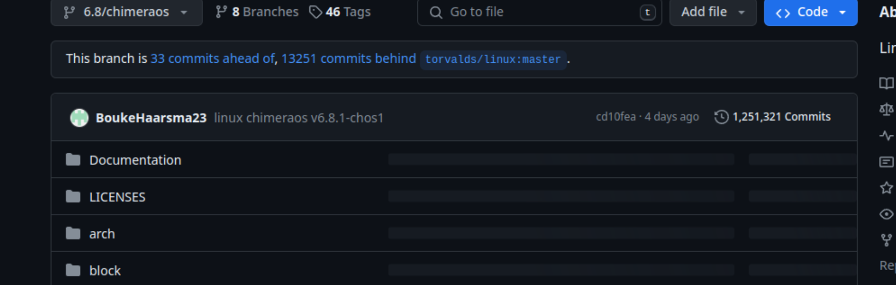Click the '4 days ago' commit timestamp

[672, 117]
